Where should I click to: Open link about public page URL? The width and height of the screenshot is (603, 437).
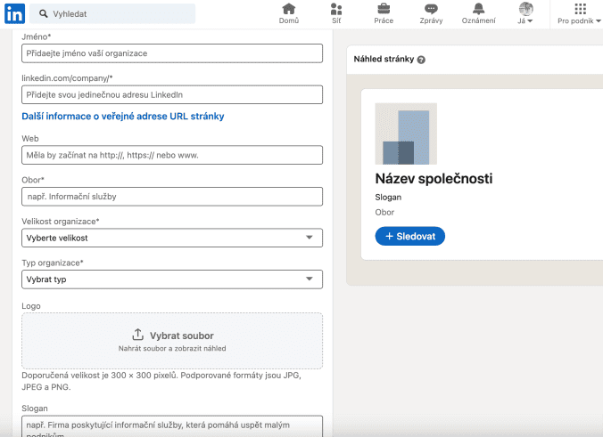(122, 117)
